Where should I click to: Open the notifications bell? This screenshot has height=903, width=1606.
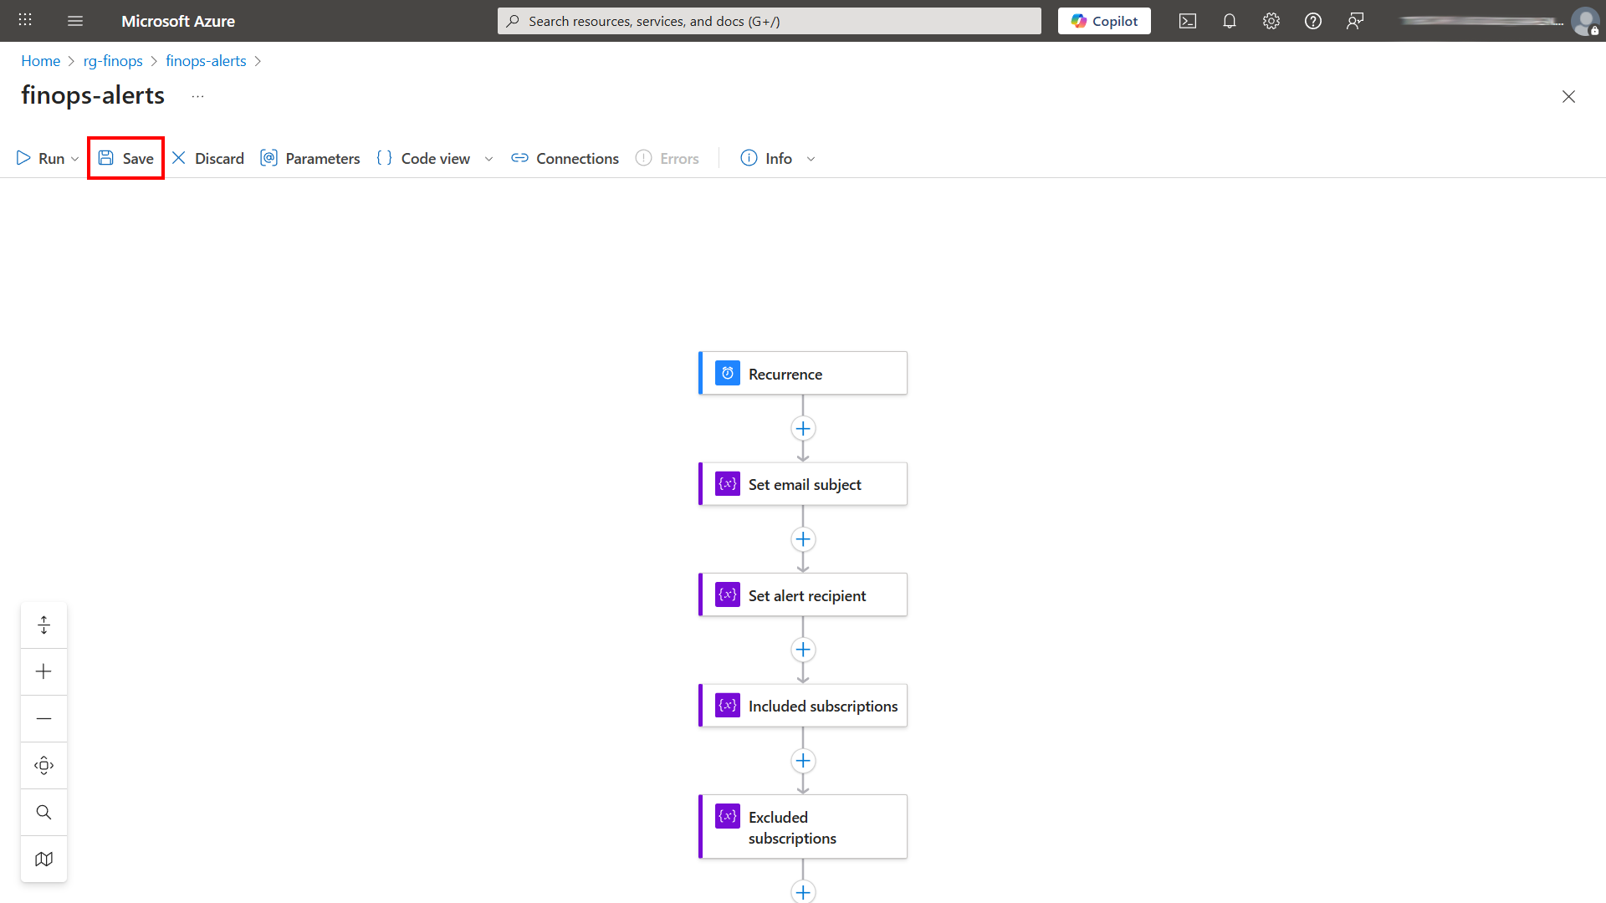tap(1229, 21)
